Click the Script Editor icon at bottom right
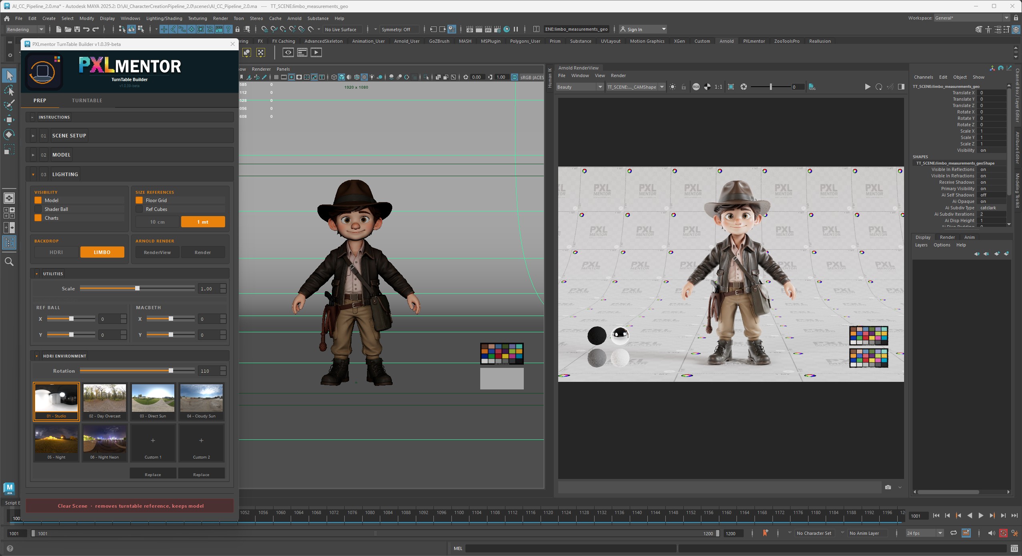The height and width of the screenshot is (556, 1022). pyautogui.click(x=1014, y=548)
